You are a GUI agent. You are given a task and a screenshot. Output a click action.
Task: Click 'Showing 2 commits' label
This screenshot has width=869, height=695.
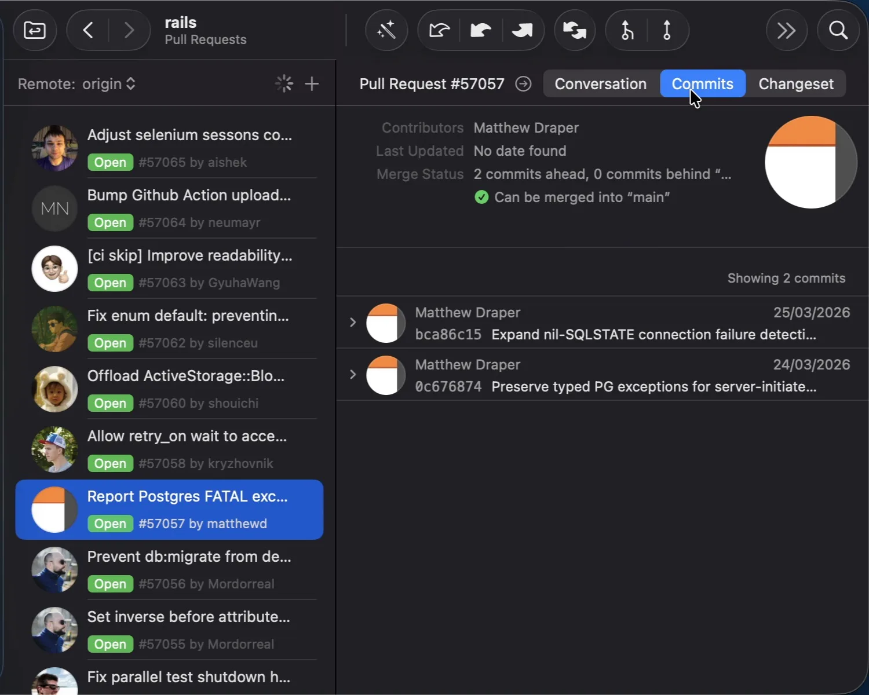click(786, 278)
